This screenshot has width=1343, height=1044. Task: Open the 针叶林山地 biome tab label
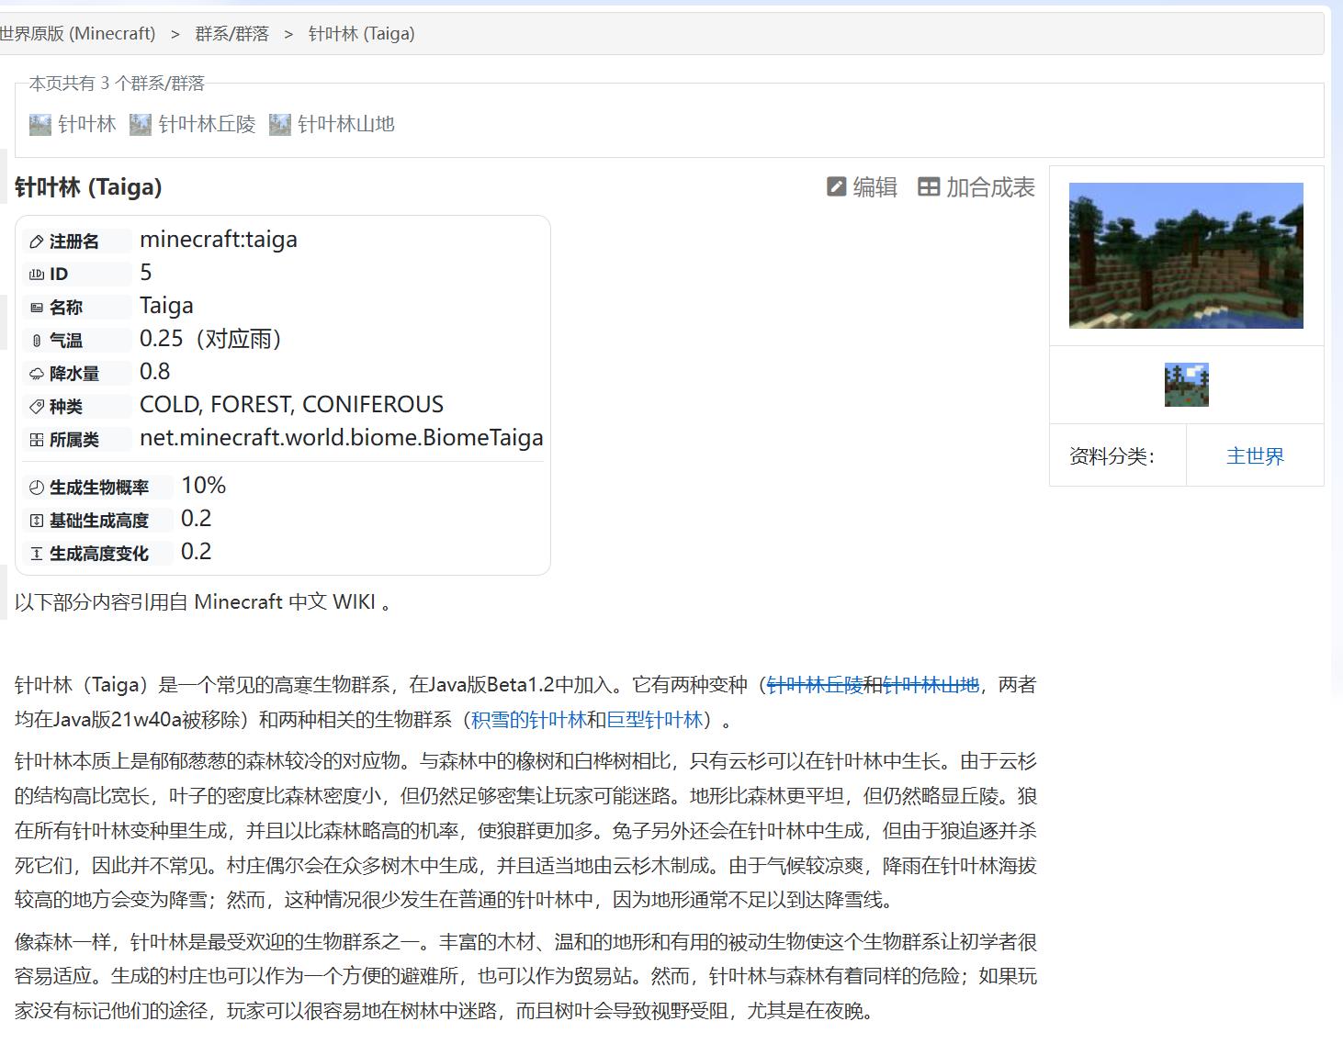coord(346,125)
